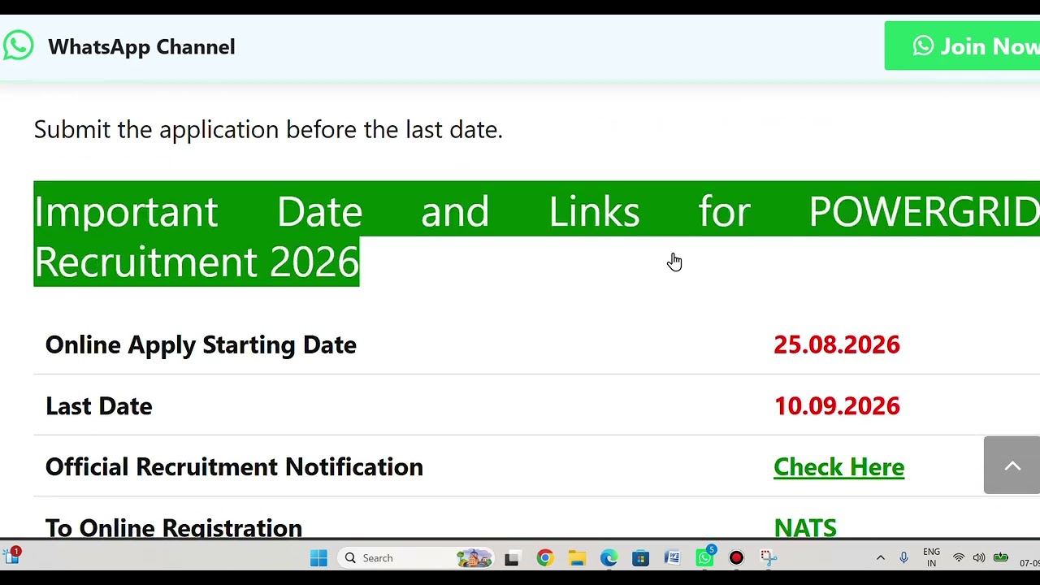Click the scroll back to top button
The height and width of the screenshot is (585, 1040).
click(x=1012, y=466)
